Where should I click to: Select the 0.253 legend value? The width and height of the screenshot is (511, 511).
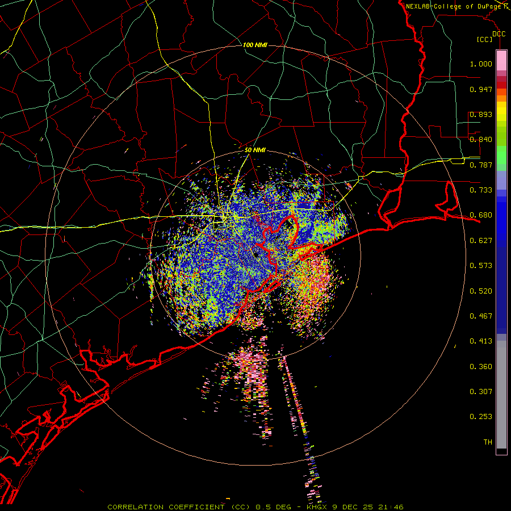point(481,417)
